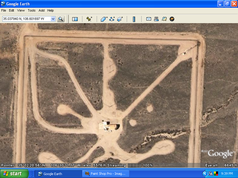Print the current view
238x178 pixels.
[156, 19]
